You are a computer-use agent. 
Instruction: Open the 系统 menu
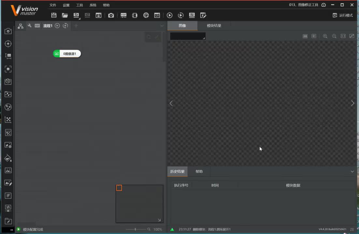click(x=93, y=5)
